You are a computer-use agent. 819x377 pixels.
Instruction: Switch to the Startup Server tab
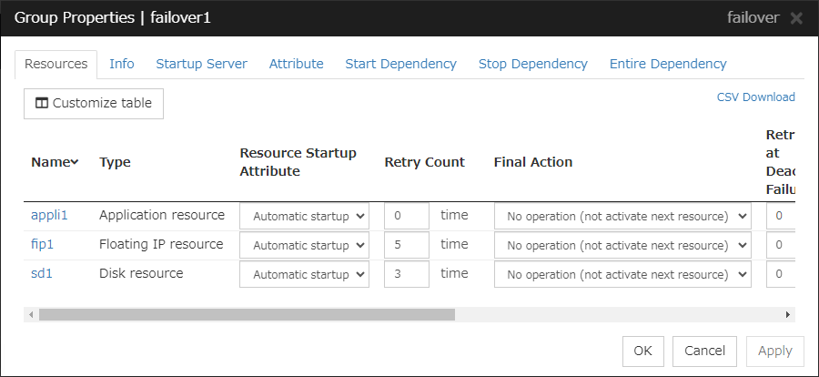tap(201, 64)
